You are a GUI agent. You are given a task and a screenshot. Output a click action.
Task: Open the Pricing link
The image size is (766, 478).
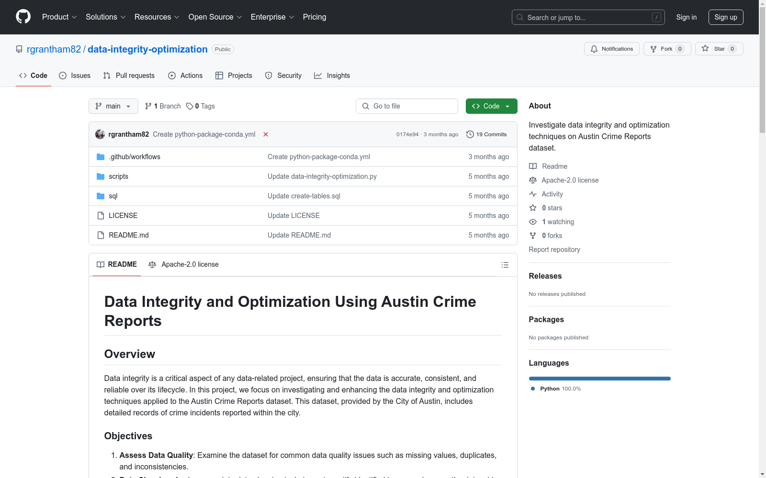click(315, 17)
